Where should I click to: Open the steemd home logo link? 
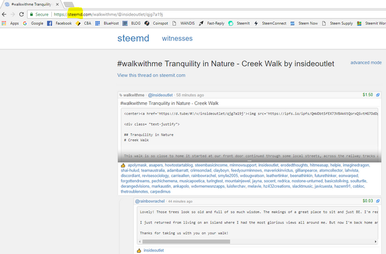(133, 39)
